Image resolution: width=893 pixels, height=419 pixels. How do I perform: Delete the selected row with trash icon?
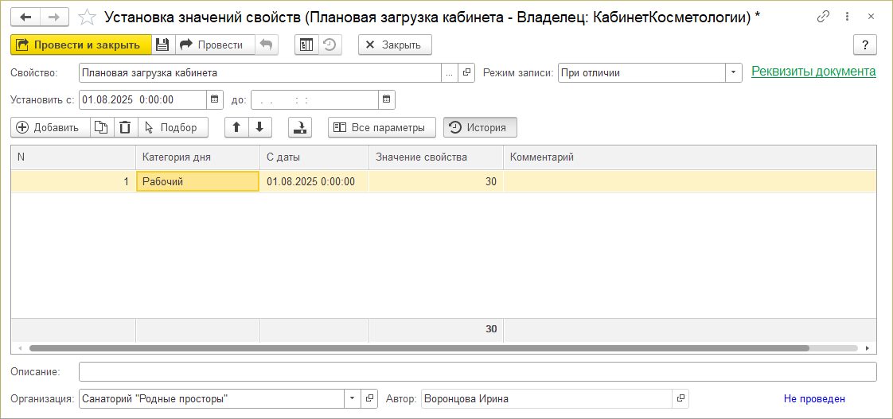(125, 127)
